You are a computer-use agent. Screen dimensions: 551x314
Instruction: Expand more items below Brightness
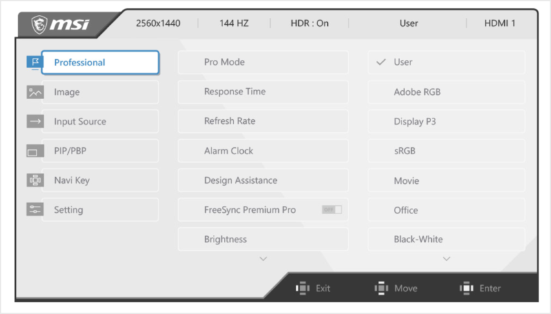point(263,259)
